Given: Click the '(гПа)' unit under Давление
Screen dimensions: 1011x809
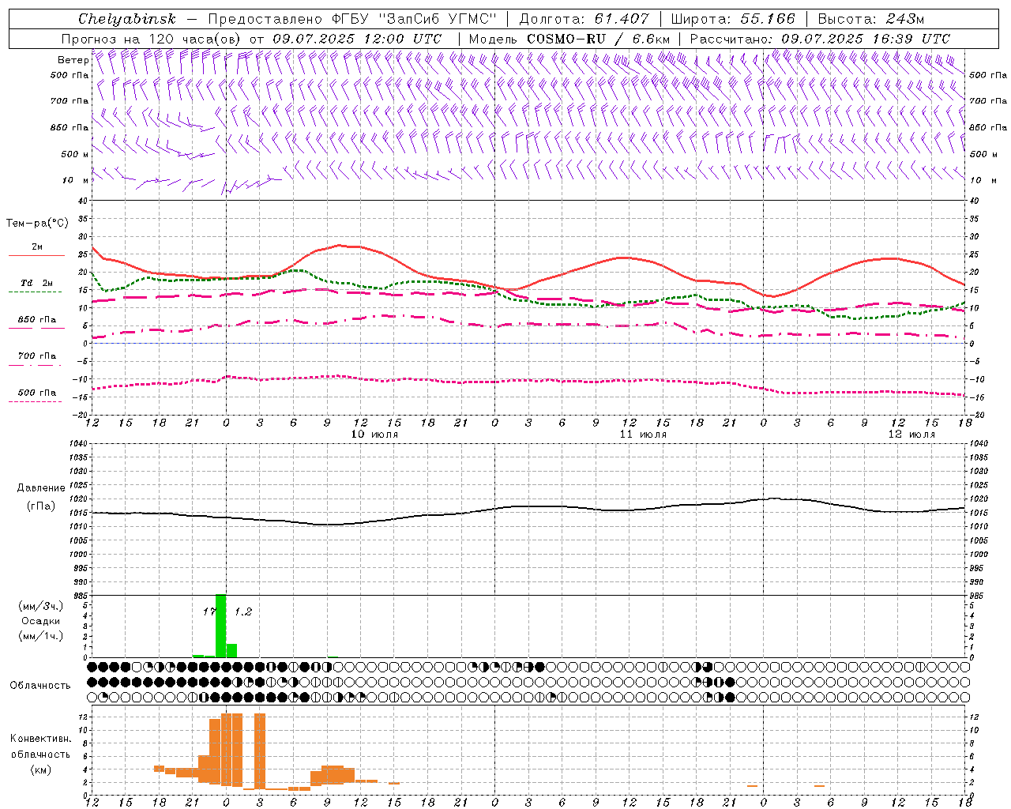Looking at the screenshot, I should 41,506.
